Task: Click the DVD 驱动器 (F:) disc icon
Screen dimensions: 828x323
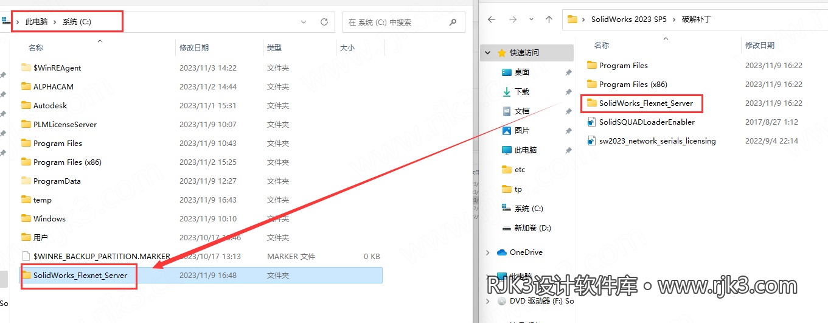Action: click(502, 300)
